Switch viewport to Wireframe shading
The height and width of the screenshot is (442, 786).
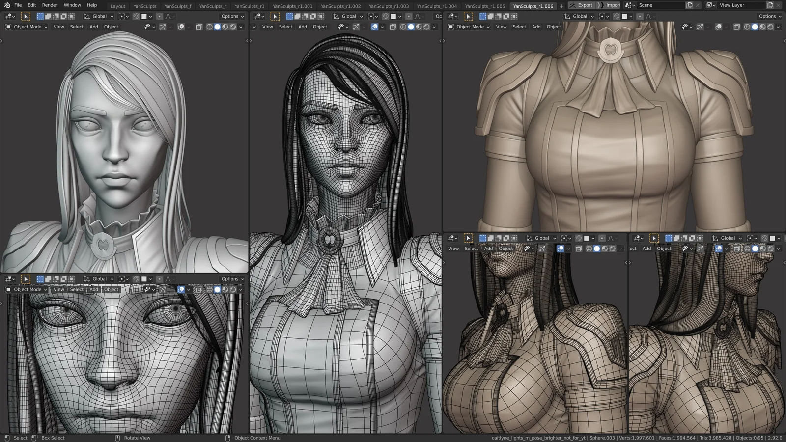[x=208, y=27]
